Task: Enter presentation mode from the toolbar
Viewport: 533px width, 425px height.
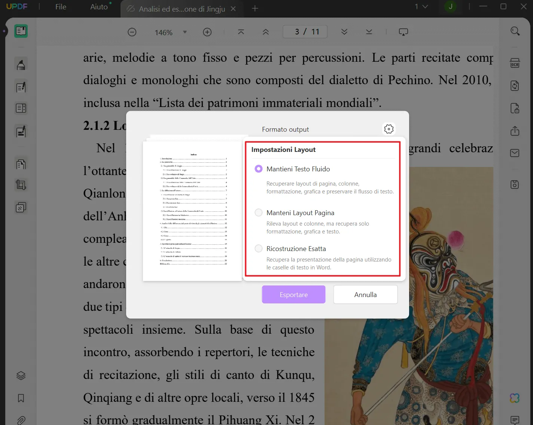Action: [x=403, y=32]
